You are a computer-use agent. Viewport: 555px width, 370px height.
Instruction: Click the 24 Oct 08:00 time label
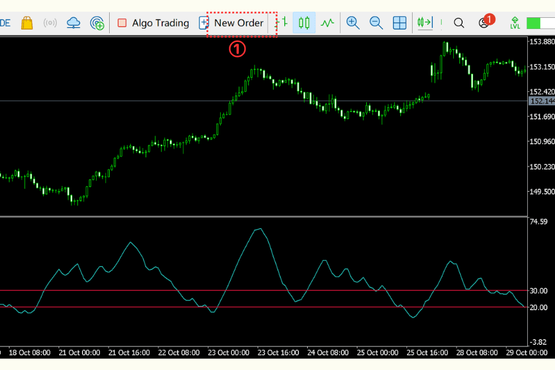328,353
